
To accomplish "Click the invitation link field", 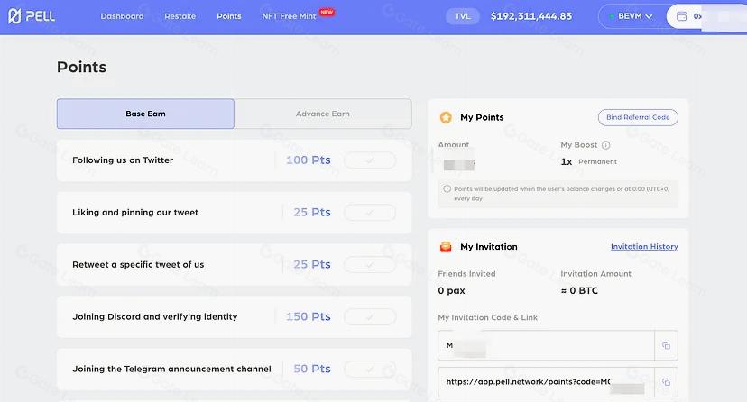I will tap(546, 382).
